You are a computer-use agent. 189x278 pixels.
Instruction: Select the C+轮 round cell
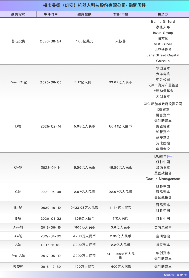click(18, 167)
